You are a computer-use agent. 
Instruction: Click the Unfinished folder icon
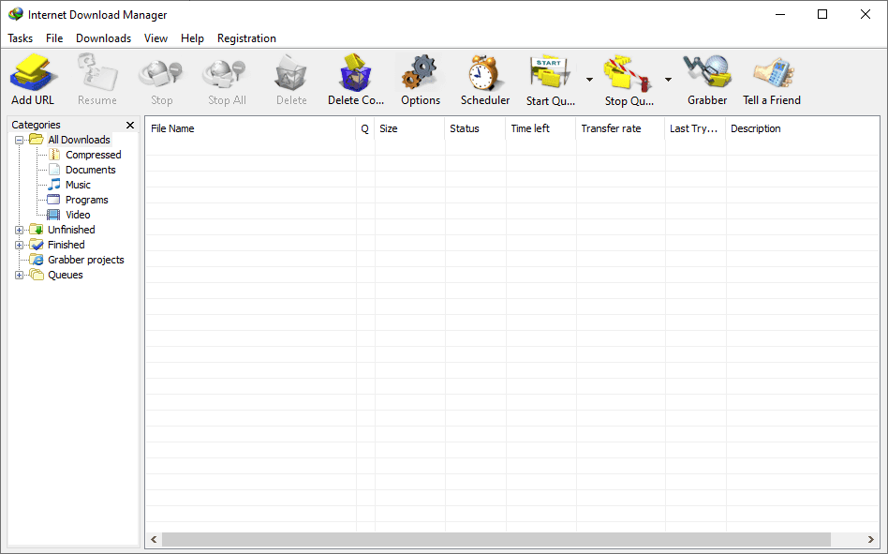click(x=37, y=230)
